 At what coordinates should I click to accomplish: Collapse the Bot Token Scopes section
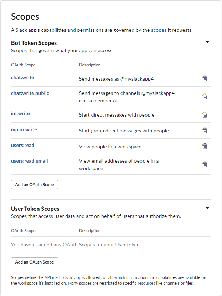(x=207, y=42)
